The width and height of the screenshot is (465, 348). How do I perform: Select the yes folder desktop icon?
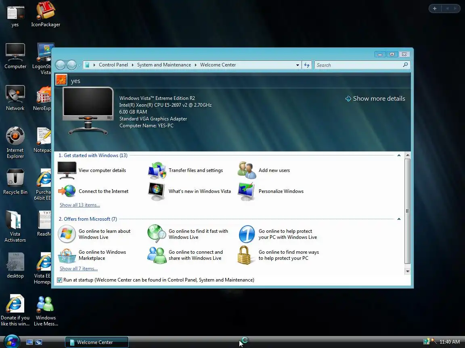coord(15,16)
